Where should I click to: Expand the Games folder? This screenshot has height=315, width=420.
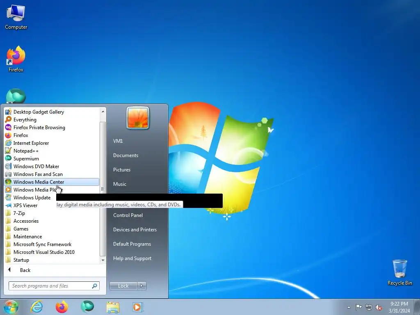click(51, 229)
